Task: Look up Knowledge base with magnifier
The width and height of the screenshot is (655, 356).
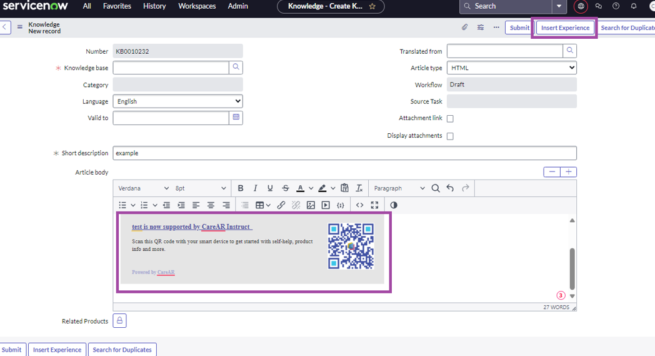Action: [236, 67]
